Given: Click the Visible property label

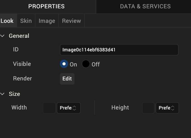Looking at the screenshot, I should click(22, 64).
